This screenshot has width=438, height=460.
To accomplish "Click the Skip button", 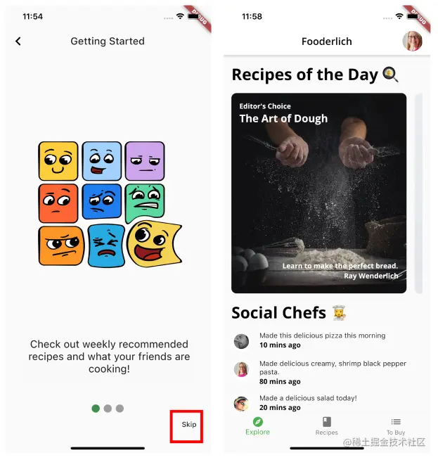I will 189,425.
